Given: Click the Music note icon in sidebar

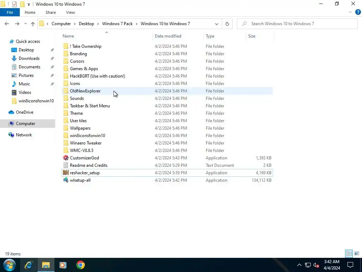Looking at the screenshot, I should pyautogui.click(x=14, y=84).
